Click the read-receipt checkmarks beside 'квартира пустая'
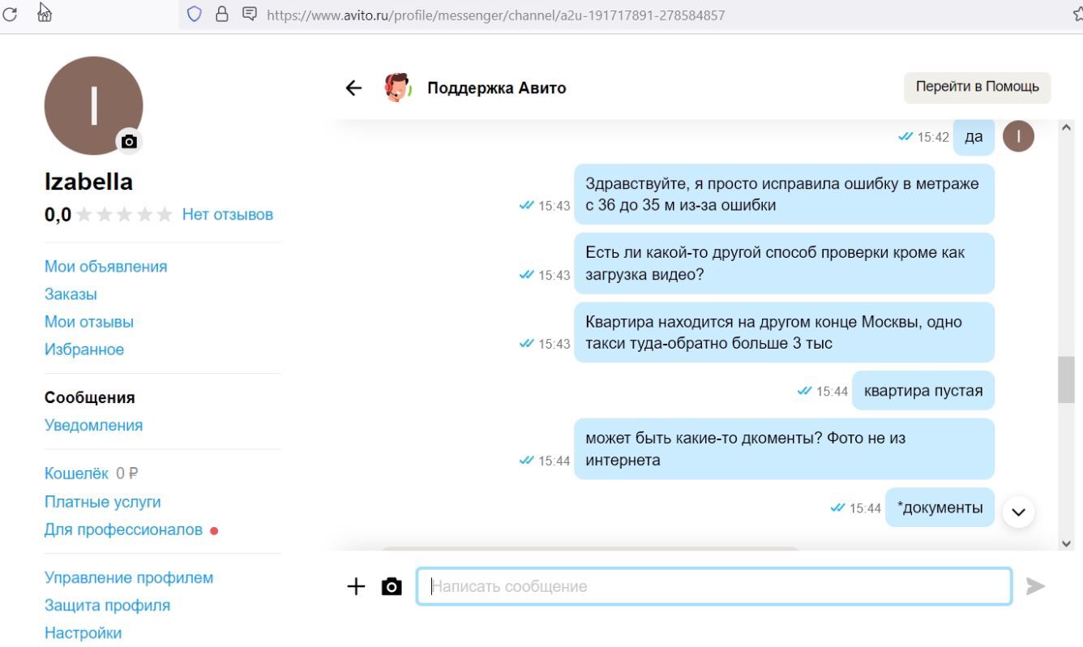 tap(804, 392)
